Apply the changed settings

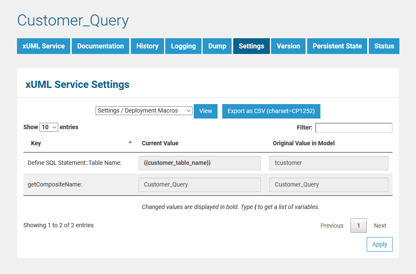(x=379, y=244)
